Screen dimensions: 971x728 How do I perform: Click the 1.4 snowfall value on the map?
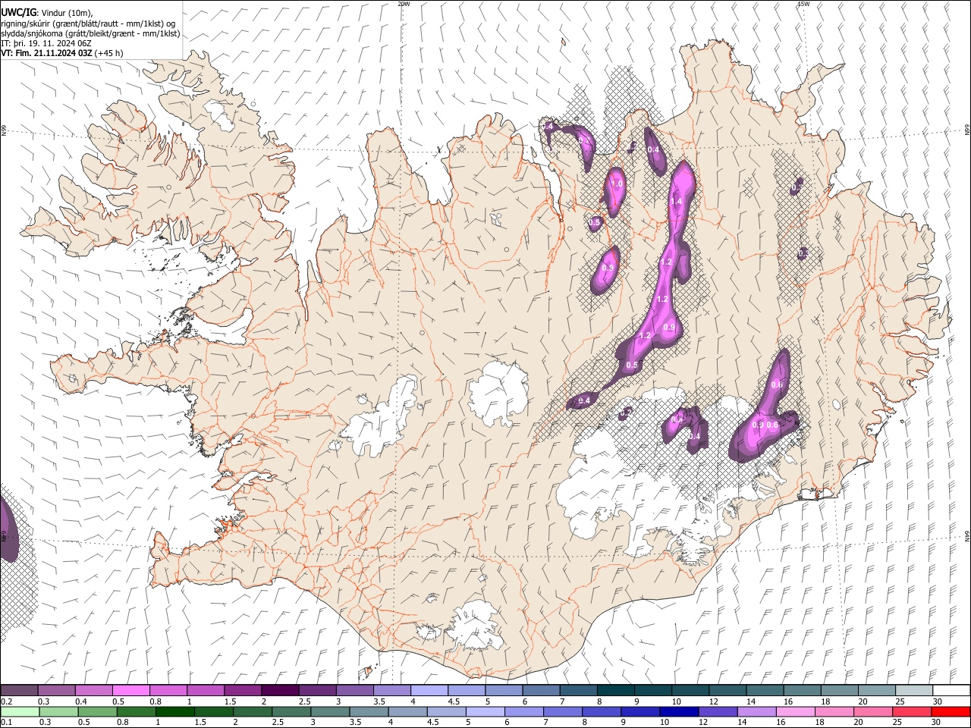point(677,201)
